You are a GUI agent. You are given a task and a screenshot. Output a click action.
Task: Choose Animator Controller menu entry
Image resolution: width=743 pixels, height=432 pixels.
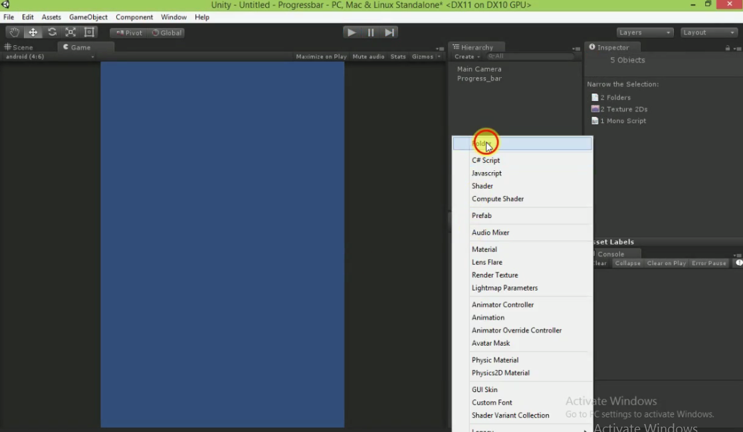522,305
